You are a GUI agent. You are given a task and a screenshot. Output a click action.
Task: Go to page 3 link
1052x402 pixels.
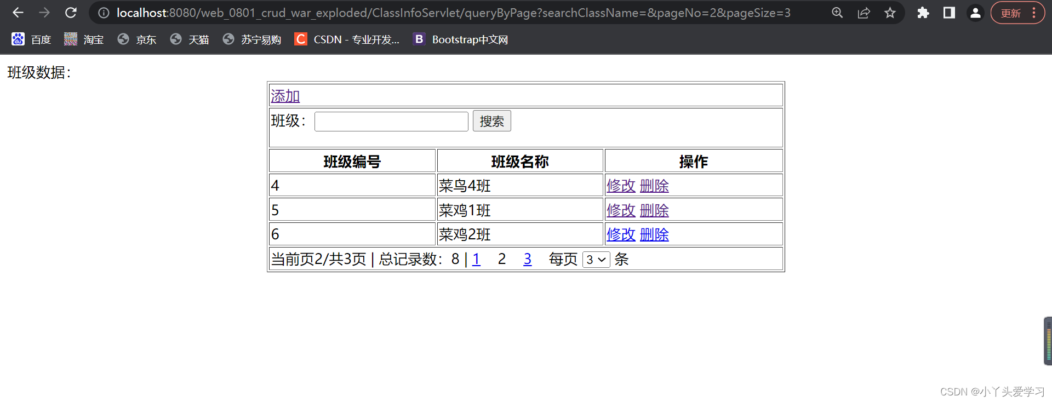tap(527, 259)
